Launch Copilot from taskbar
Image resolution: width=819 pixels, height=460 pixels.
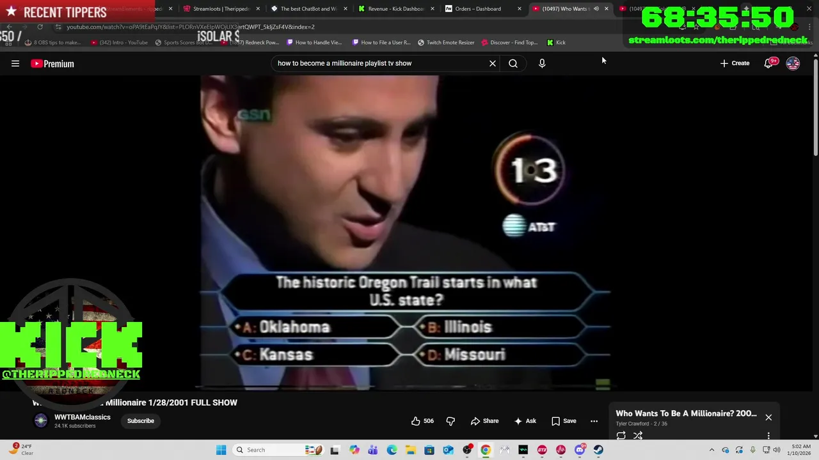tap(354, 450)
